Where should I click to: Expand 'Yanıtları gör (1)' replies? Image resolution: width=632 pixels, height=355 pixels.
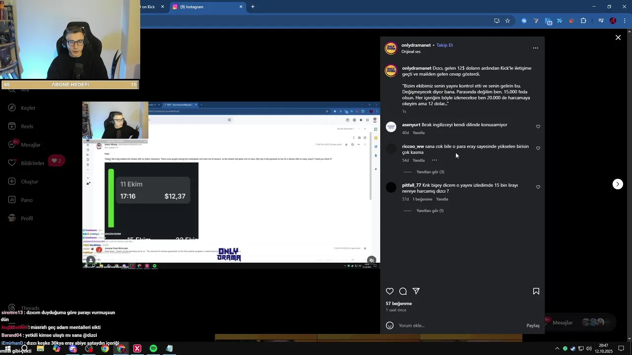(430, 211)
